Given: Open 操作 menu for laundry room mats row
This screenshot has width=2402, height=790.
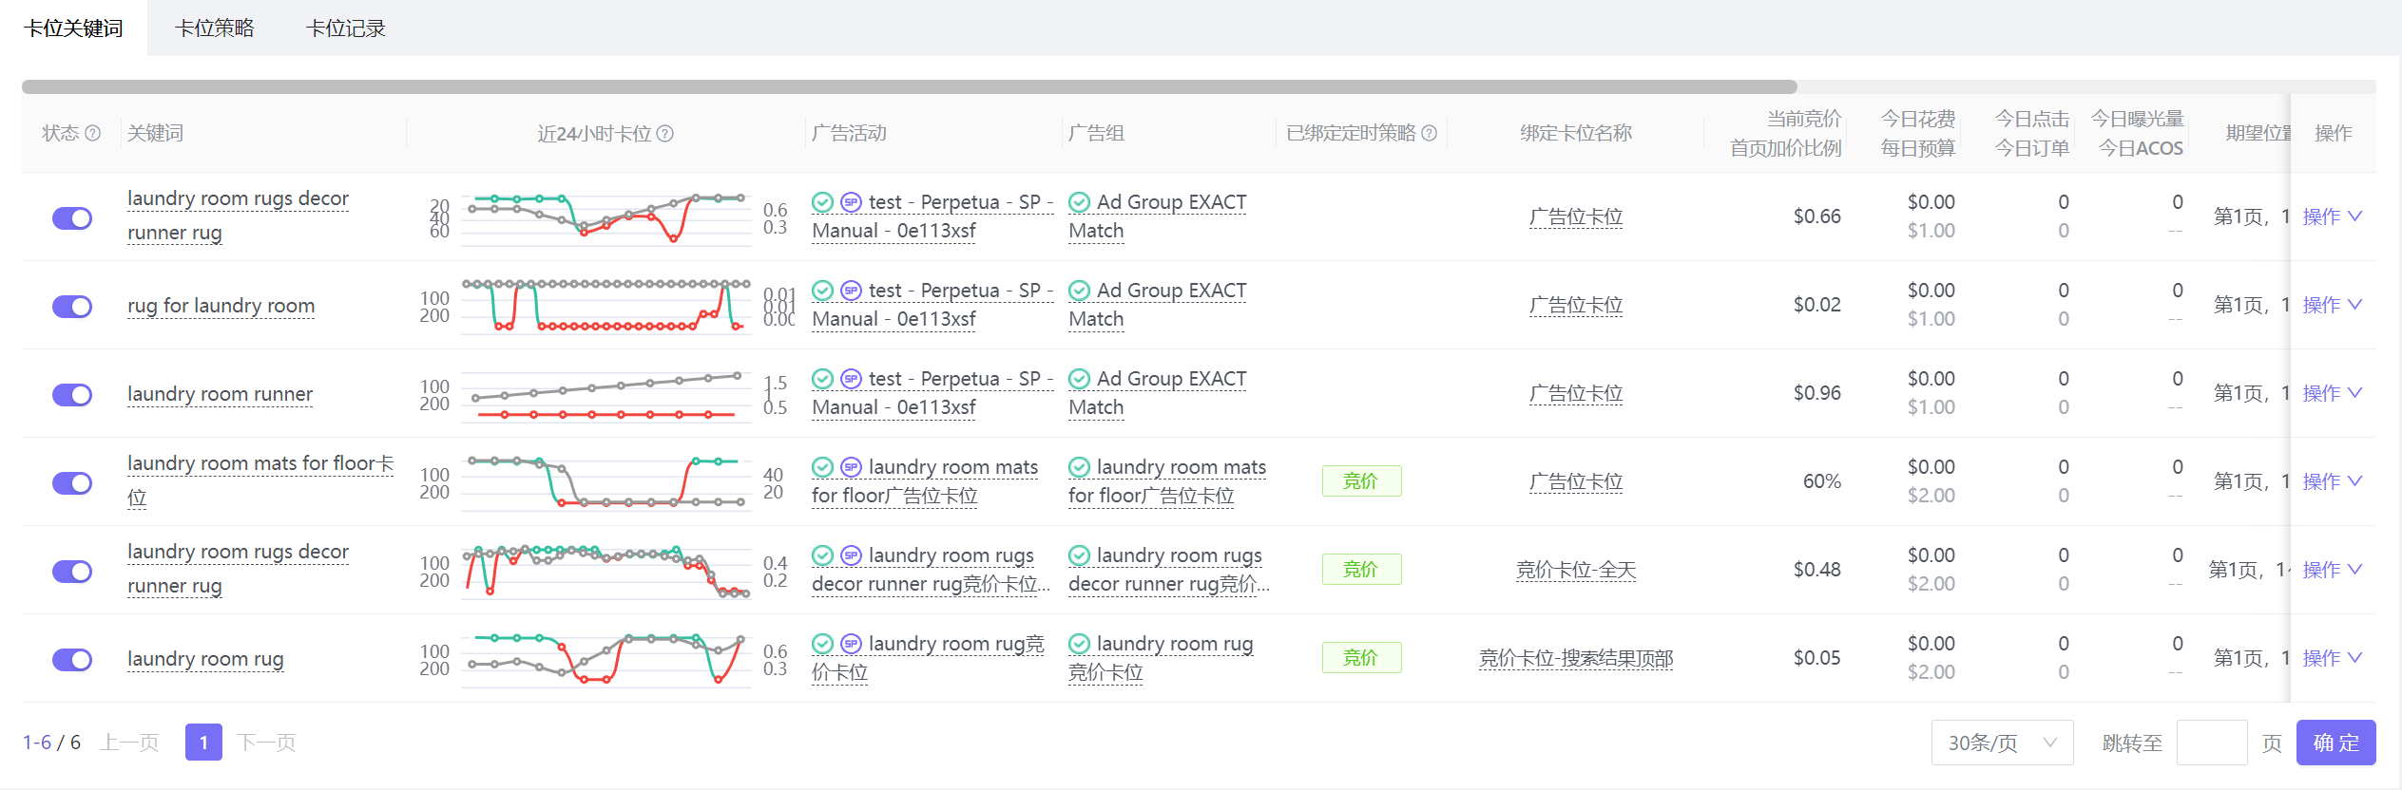Looking at the screenshot, I should pos(2332,481).
